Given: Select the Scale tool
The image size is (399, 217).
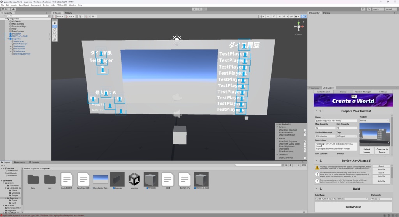Looking at the screenshot, I should pos(55,33).
